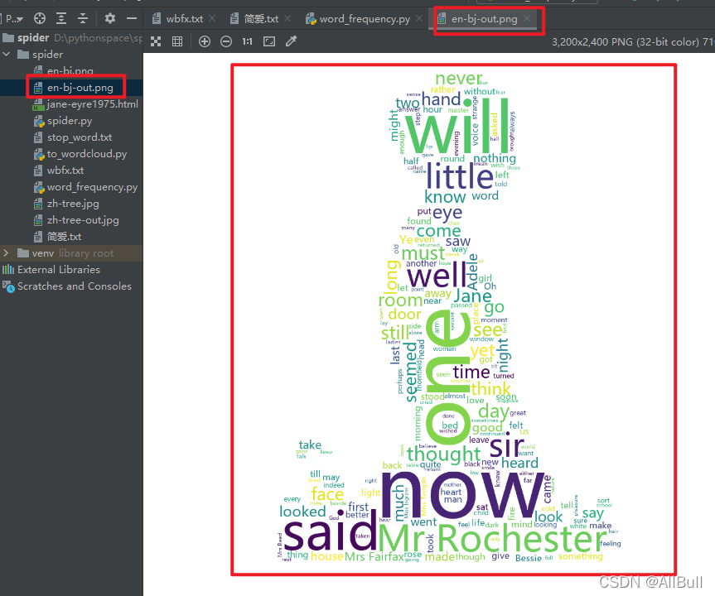Screen dimensions: 715x596
Task: Close the word_frequency.py tab
Action: pos(419,18)
